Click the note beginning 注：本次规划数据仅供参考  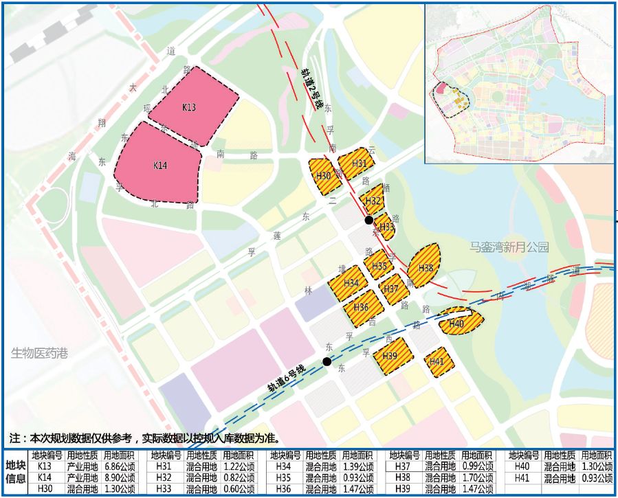tap(145, 438)
